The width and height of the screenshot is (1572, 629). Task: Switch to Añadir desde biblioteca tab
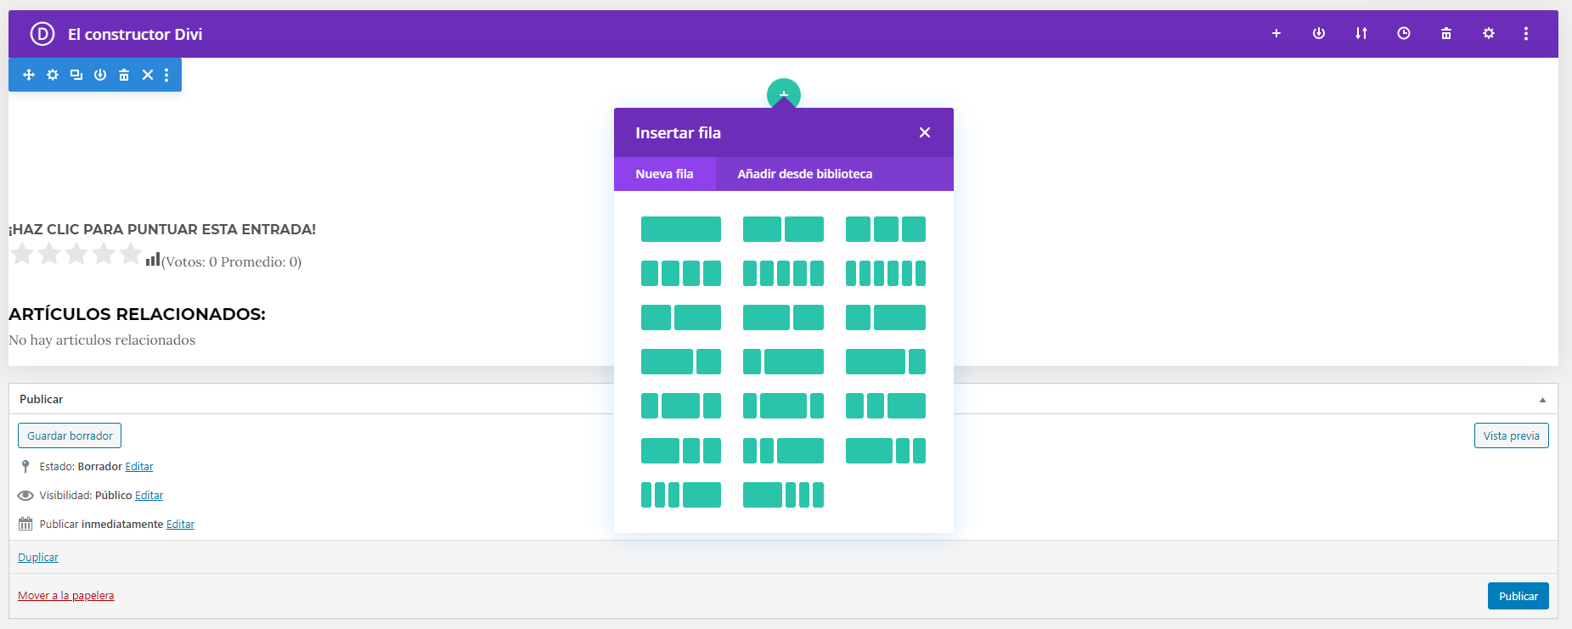[805, 174]
